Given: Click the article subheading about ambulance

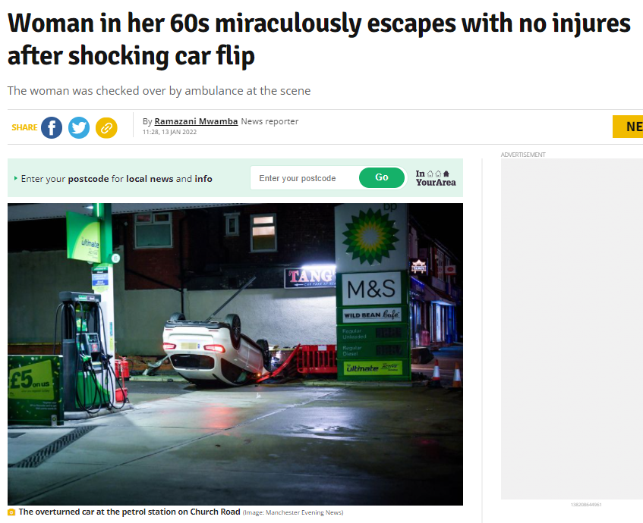Looking at the screenshot, I should pos(159,90).
